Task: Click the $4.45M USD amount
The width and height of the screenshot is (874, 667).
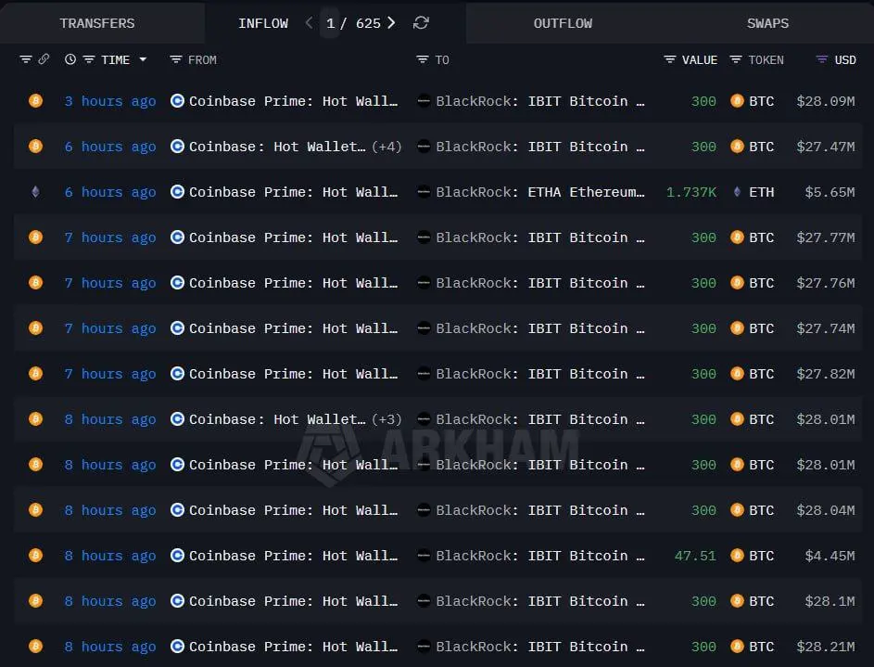Action: click(x=830, y=556)
